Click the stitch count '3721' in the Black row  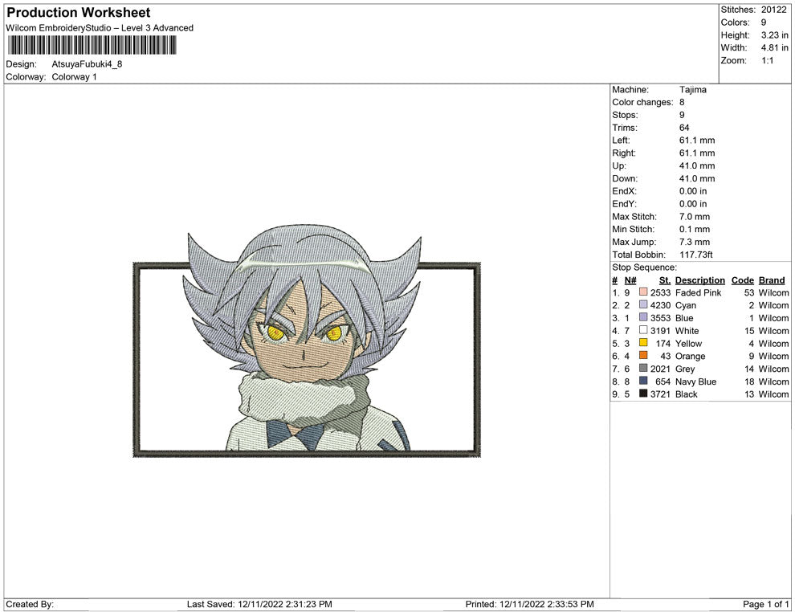pyautogui.click(x=661, y=394)
